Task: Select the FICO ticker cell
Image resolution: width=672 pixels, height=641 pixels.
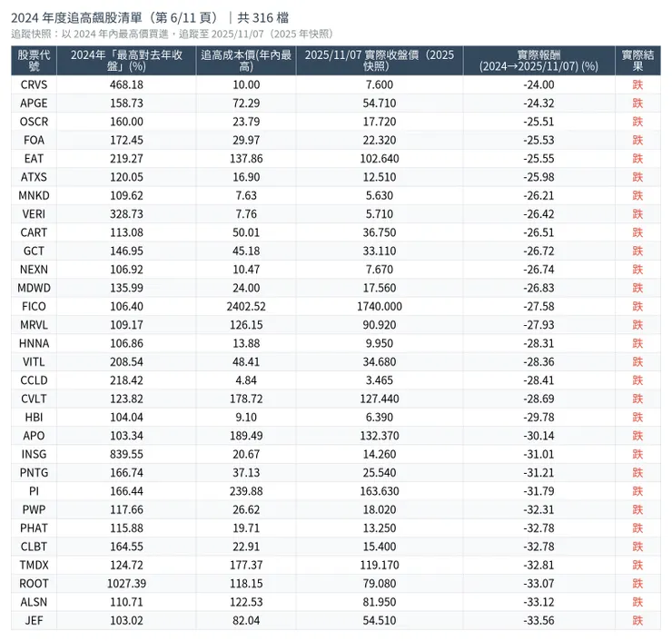Action: coord(34,306)
